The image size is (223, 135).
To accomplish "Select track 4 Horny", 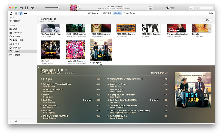I will tap(71, 96).
